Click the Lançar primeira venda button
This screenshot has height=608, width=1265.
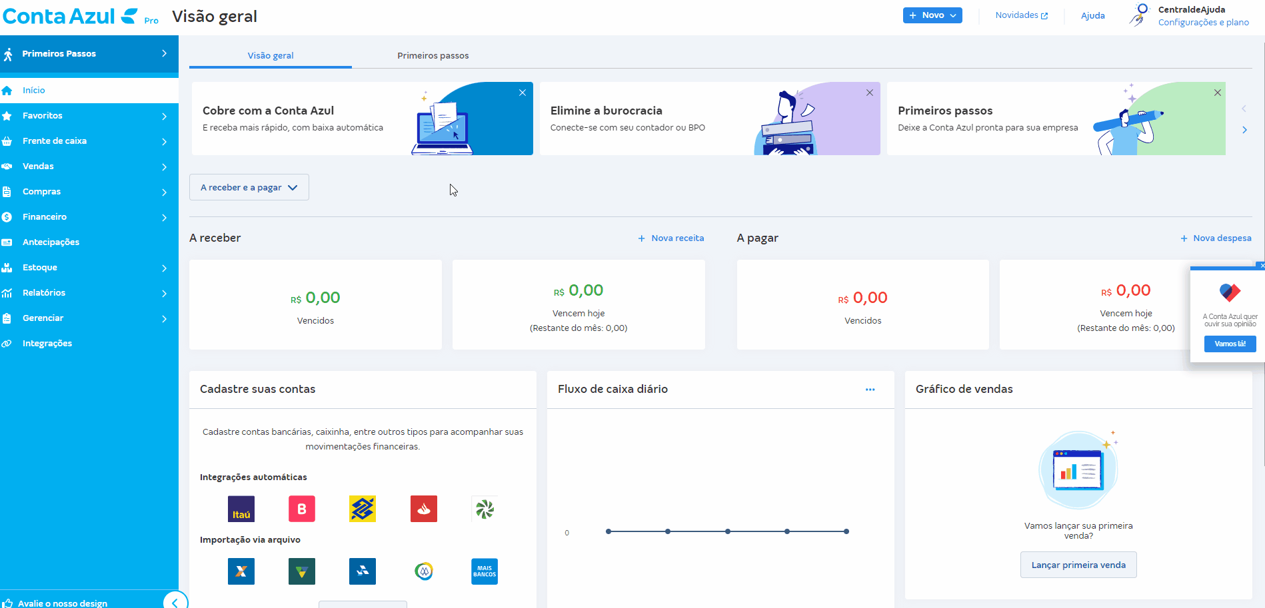coord(1078,565)
